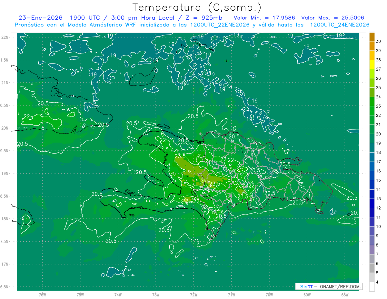
Task: Select the date text "23-Ene-2026"
Action: (x=40, y=18)
